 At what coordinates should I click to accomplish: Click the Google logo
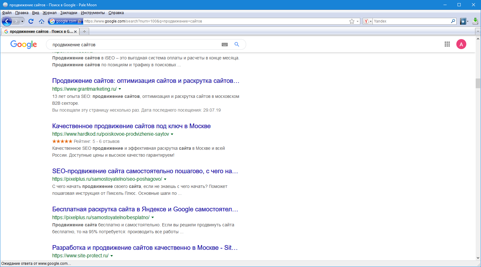(x=24, y=44)
